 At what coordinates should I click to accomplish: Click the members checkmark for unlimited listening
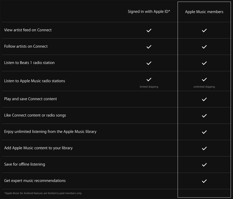tap(204, 132)
